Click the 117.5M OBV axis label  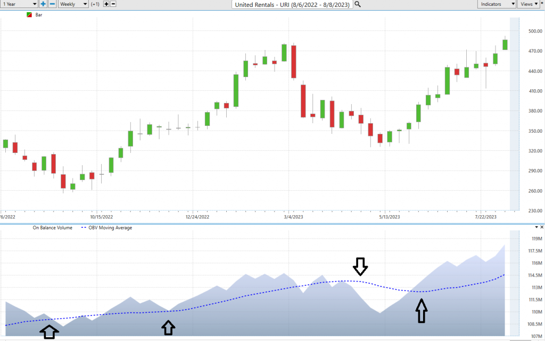click(535, 251)
